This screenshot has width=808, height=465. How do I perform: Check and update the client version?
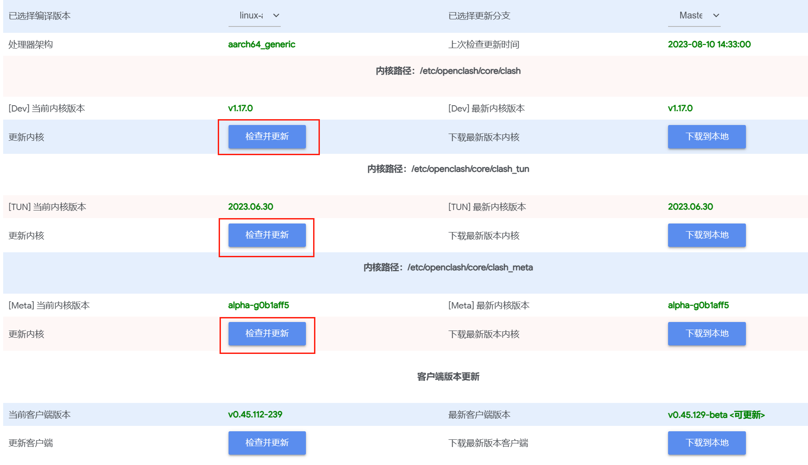(x=267, y=443)
